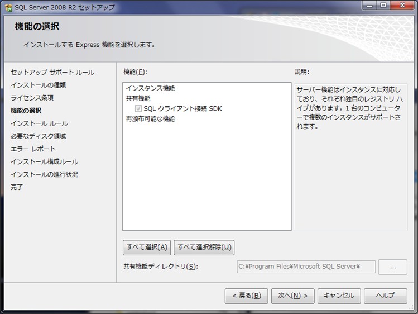The width and height of the screenshot is (418, 314).
Task: Select インスタンス機能 in the feature tree
Action: click(150, 88)
